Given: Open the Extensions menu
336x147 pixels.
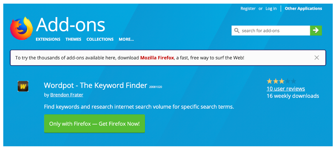Looking at the screenshot, I should (48, 39).
